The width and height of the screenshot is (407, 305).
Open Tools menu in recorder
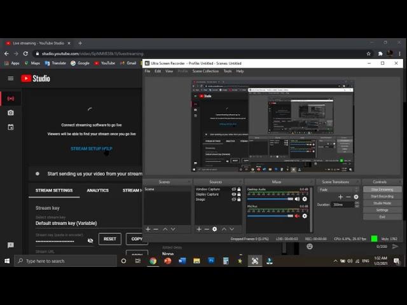(228, 71)
